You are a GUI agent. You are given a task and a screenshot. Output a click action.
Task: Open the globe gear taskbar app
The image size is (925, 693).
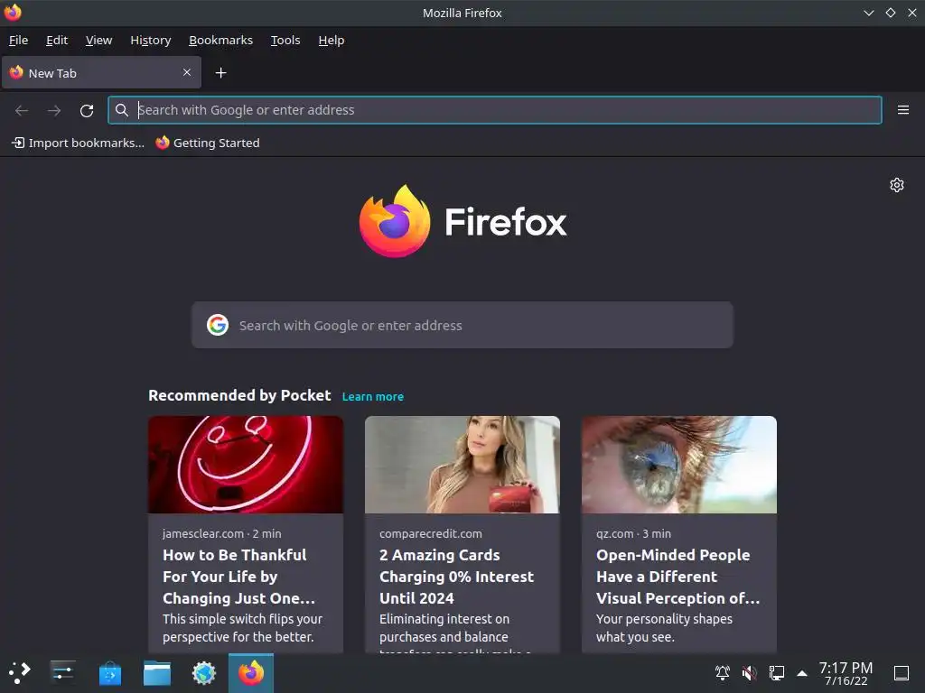click(204, 673)
